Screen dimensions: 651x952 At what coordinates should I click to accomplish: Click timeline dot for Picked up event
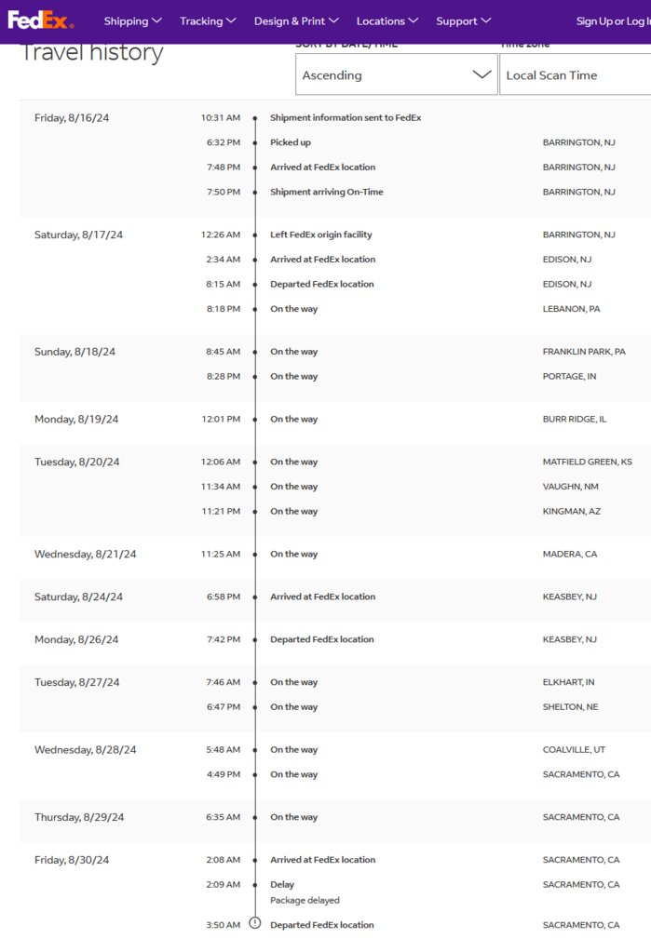pos(254,142)
